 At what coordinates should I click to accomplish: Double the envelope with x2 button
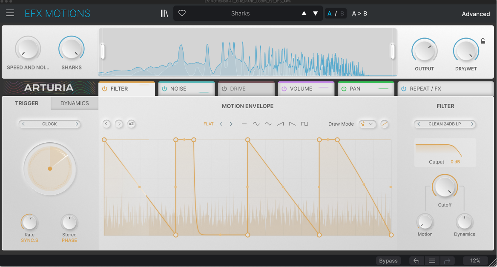coord(131,123)
